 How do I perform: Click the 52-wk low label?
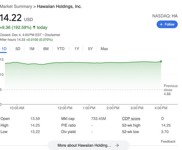point(130,132)
